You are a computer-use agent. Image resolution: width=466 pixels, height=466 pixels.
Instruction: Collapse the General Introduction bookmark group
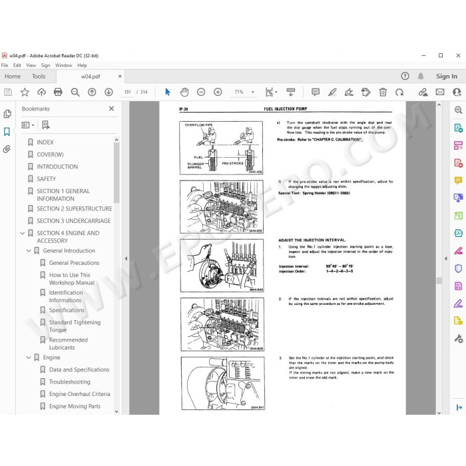click(x=29, y=251)
